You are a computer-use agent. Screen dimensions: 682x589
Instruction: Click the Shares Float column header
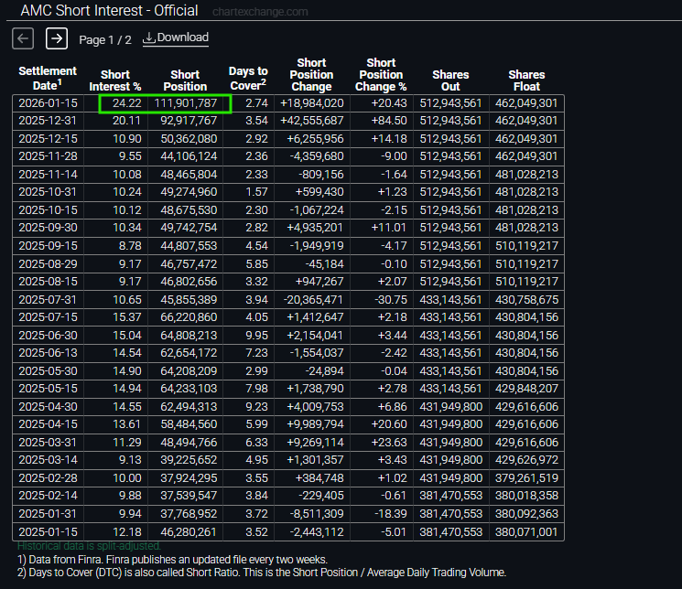tap(526, 80)
